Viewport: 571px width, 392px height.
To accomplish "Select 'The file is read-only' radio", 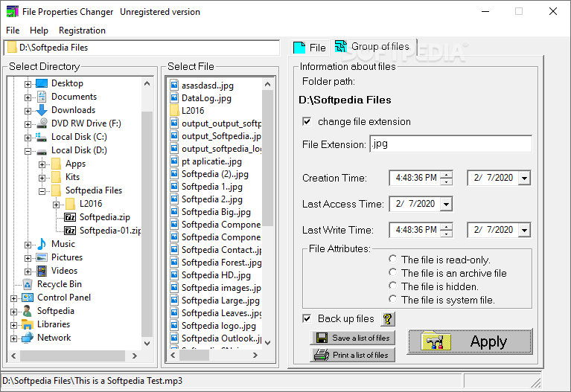I will pos(392,259).
